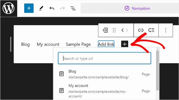Open the three-dot block options menu

pyautogui.click(x=166, y=30)
